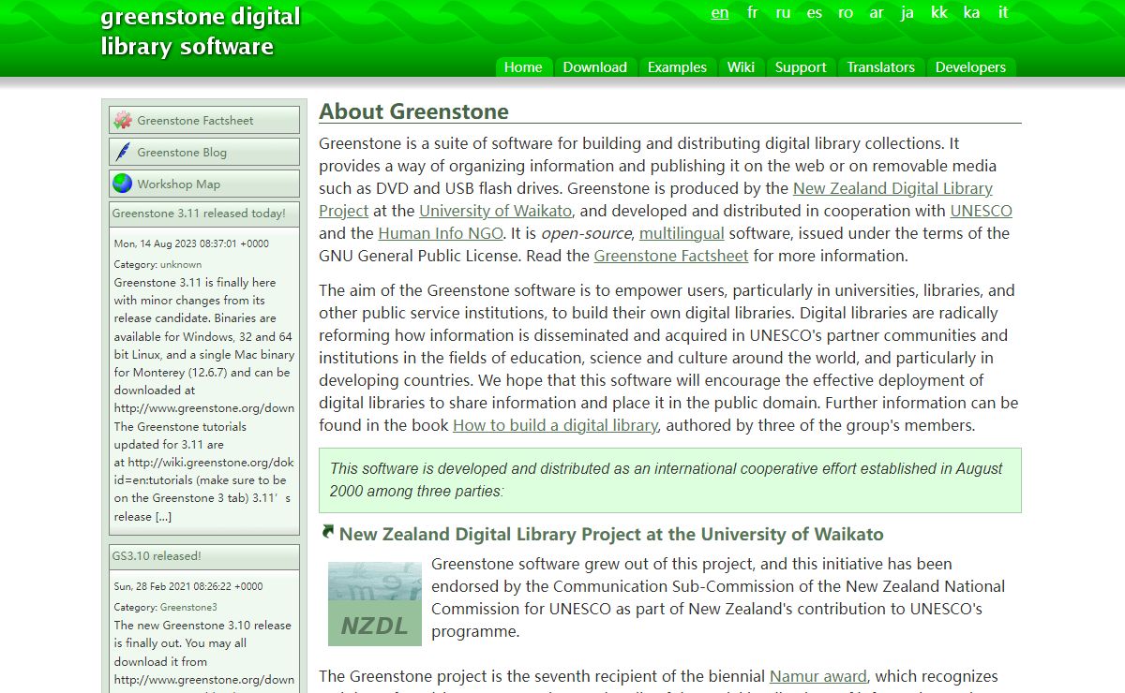Switch language to 'it'
The width and height of the screenshot is (1125, 693).
(x=1003, y=12)
